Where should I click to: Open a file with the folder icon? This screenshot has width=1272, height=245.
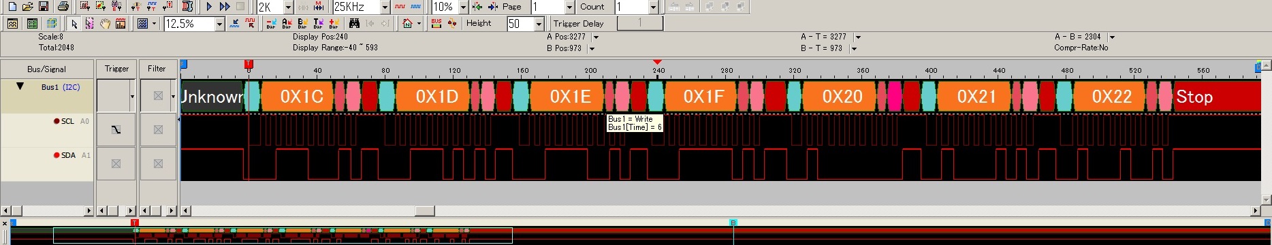[27, 7]
